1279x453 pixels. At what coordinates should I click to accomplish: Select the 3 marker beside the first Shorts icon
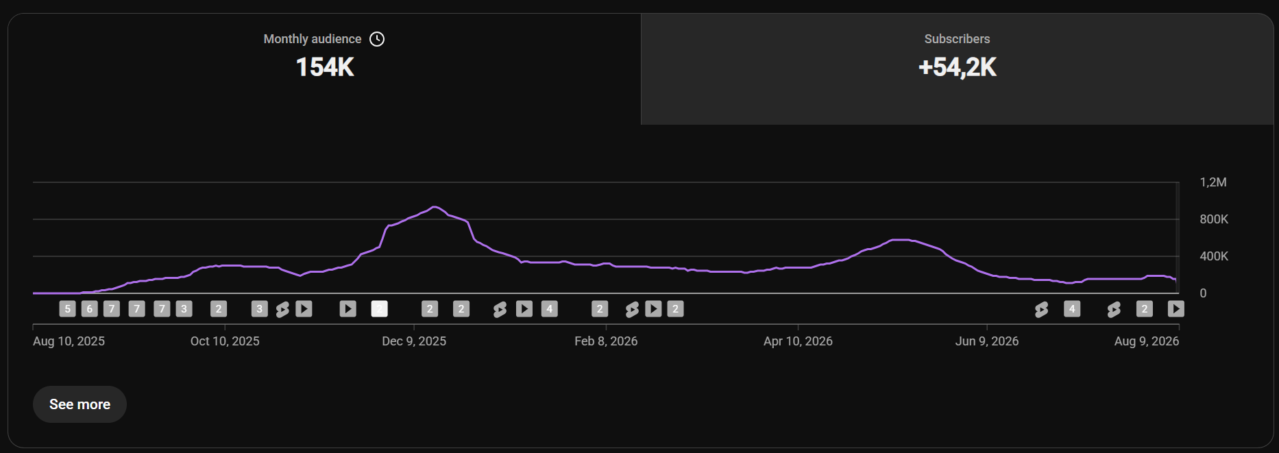pos(259,309)
